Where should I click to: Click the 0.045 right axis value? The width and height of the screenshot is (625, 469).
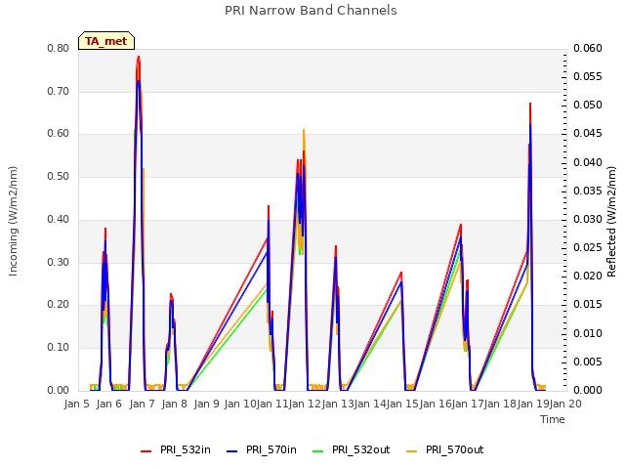pos(588,134)
